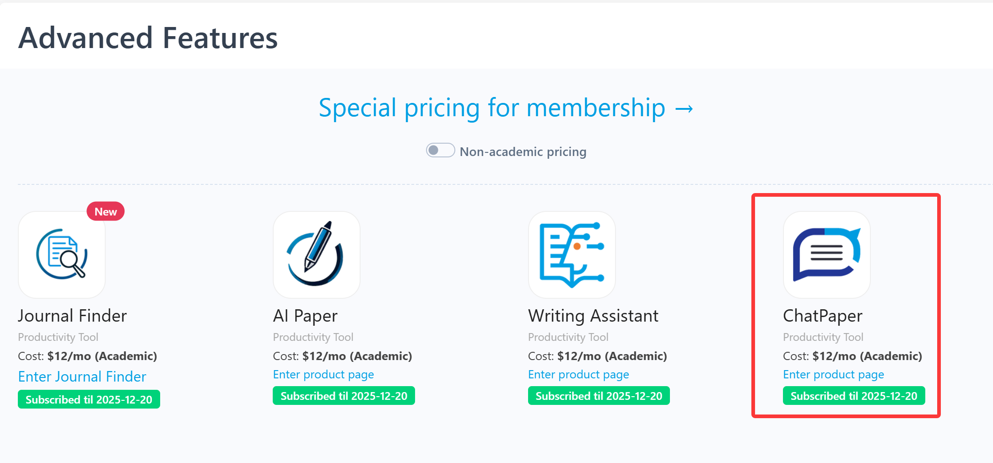993x463 pixels.
Task: Click the Journal Finder title
Action: point(72,316)
